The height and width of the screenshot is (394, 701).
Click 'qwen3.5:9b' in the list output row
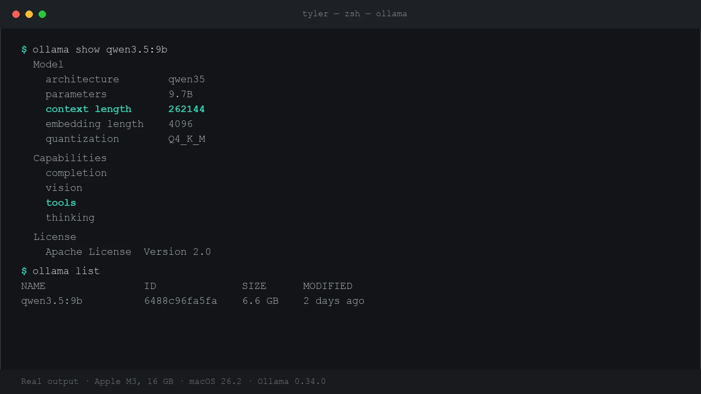[52, 301]
